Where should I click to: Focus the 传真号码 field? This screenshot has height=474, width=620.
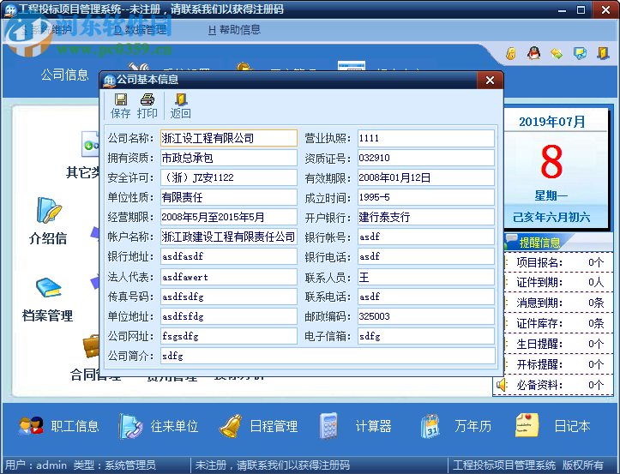(x=229, y=297)
